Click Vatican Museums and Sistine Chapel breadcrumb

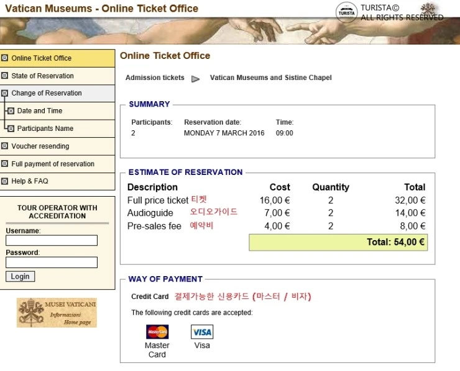271,78
